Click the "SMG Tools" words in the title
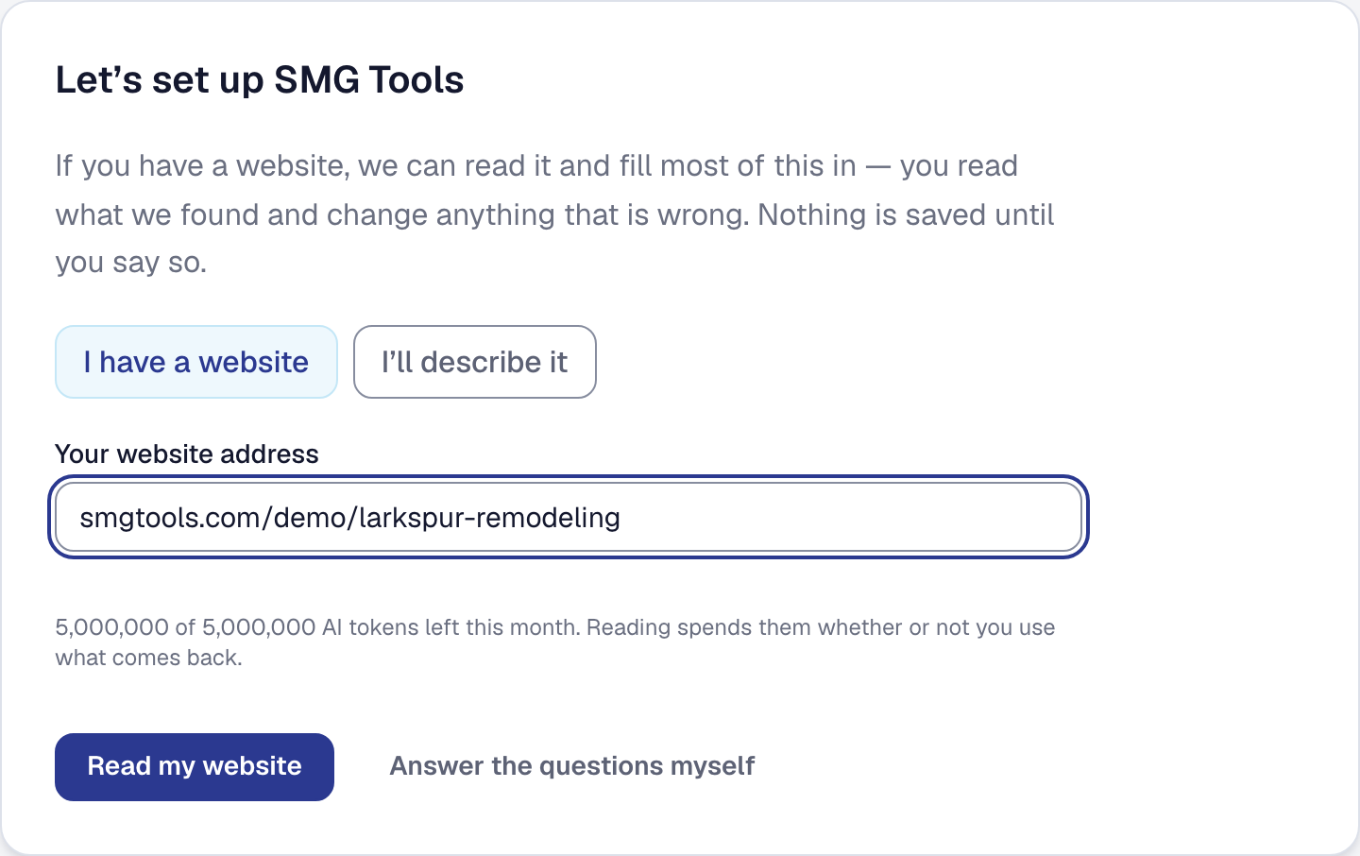 click(x=369, y=80)
